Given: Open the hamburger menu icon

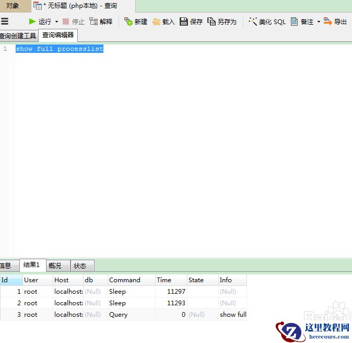Looking at the screenshot, I should tap(5, 21).
